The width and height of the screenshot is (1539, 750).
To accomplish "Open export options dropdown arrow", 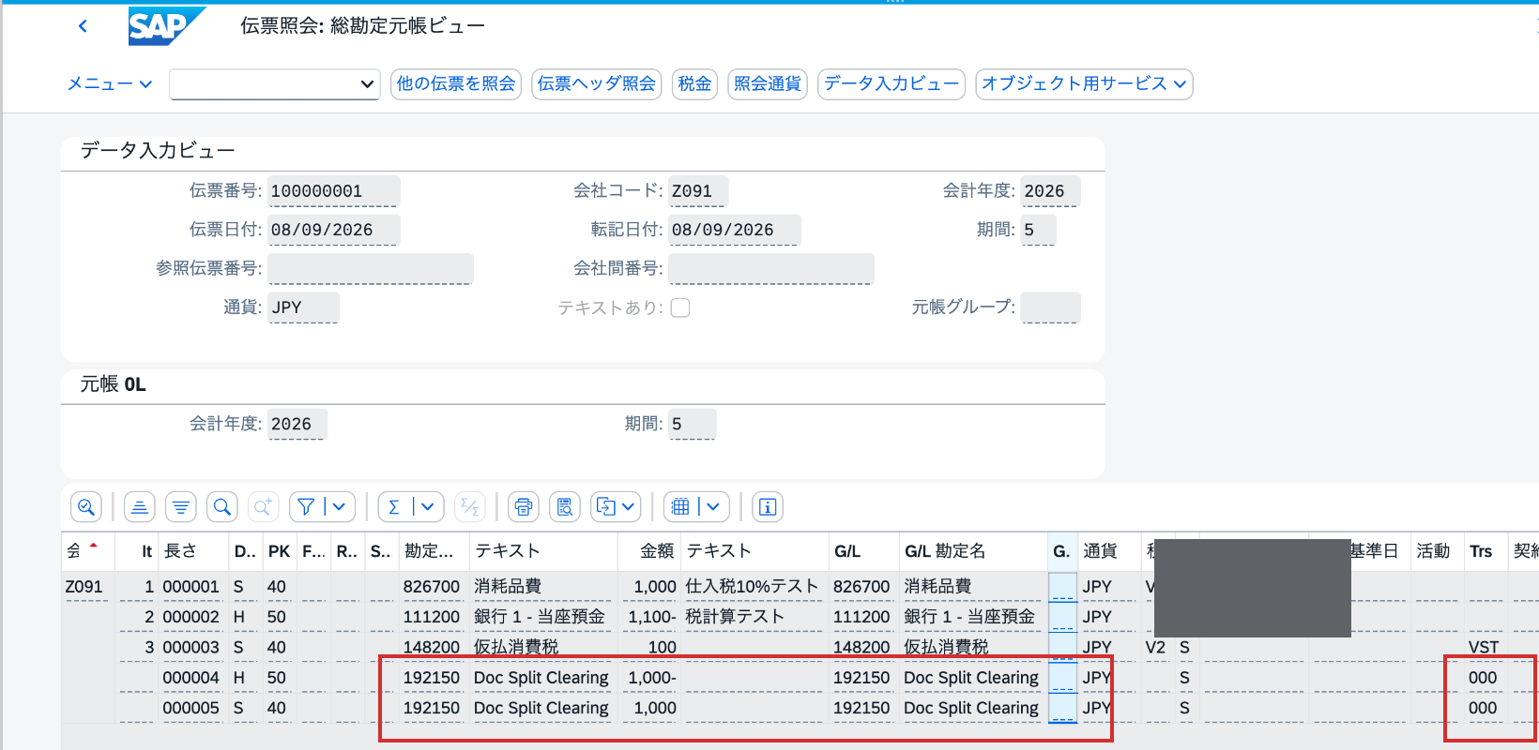I will click(629, 507).
